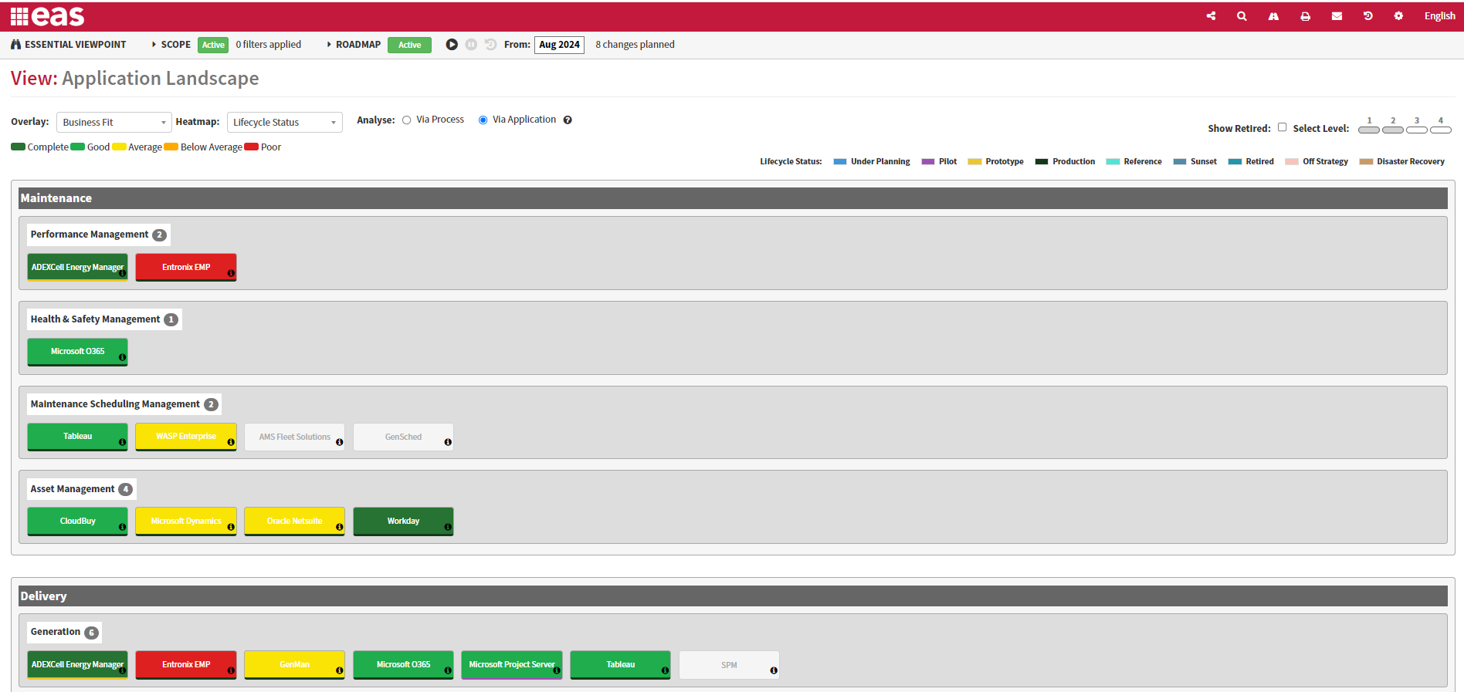This screenshot has width=1464, height=692.
Task: Play the roadmap timeline
Action: (x=452, y=45)
